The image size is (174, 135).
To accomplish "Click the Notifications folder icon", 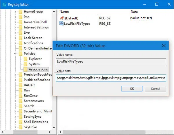I will pos(21,43).
